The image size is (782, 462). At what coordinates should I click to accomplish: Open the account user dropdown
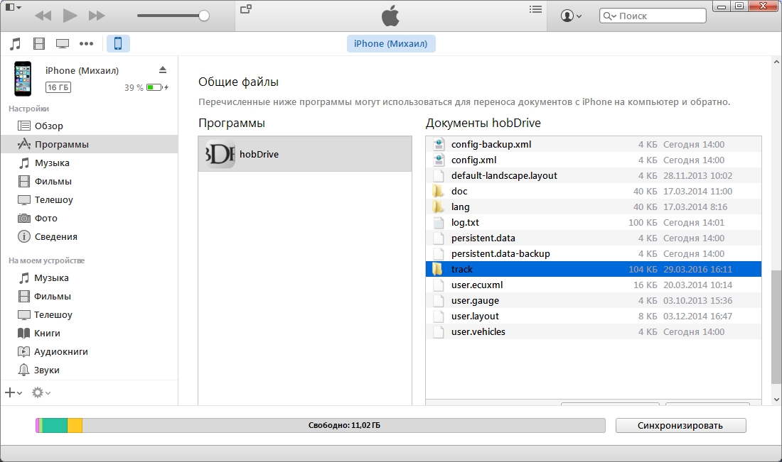[571, 16]
